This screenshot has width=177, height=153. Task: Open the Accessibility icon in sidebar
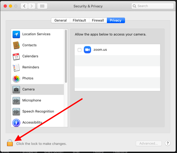(x=16, y=123)
